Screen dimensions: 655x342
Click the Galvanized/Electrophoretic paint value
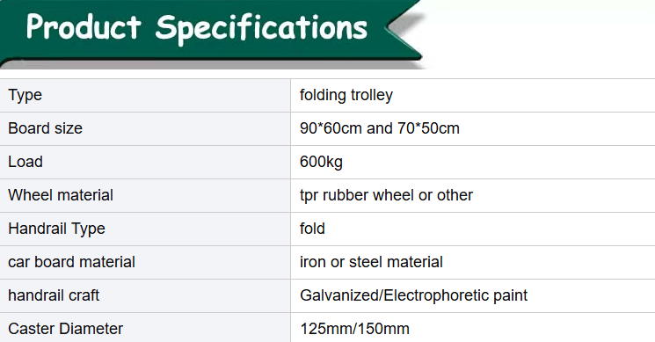tap(413, 295)
